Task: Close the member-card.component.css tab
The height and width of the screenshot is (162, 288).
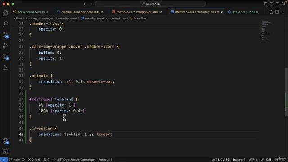Action: click(x=222, y=12)
